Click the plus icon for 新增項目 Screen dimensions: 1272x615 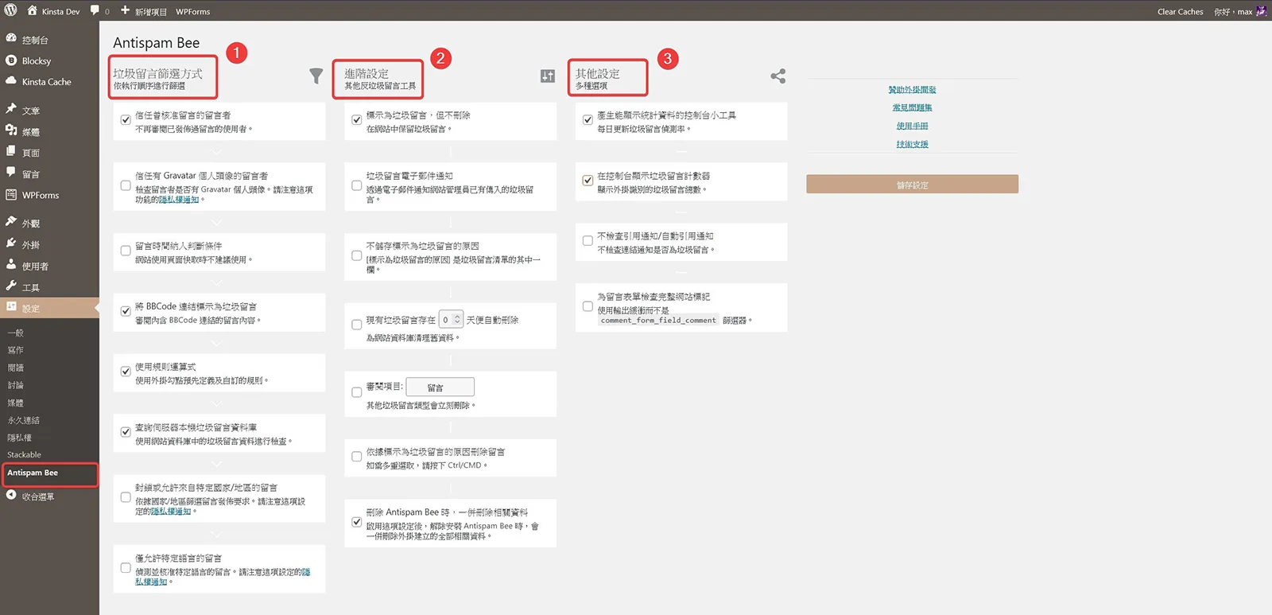coord(125,10)
